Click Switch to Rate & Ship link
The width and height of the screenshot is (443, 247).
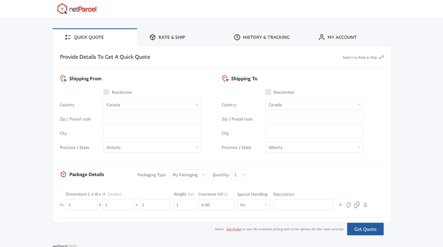[x=363, y=58]
